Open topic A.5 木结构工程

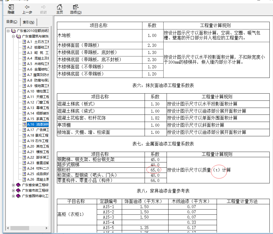point(38,64)
